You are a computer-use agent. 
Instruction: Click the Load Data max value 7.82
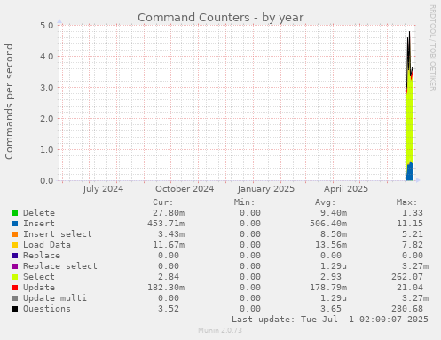pos(413,245)
